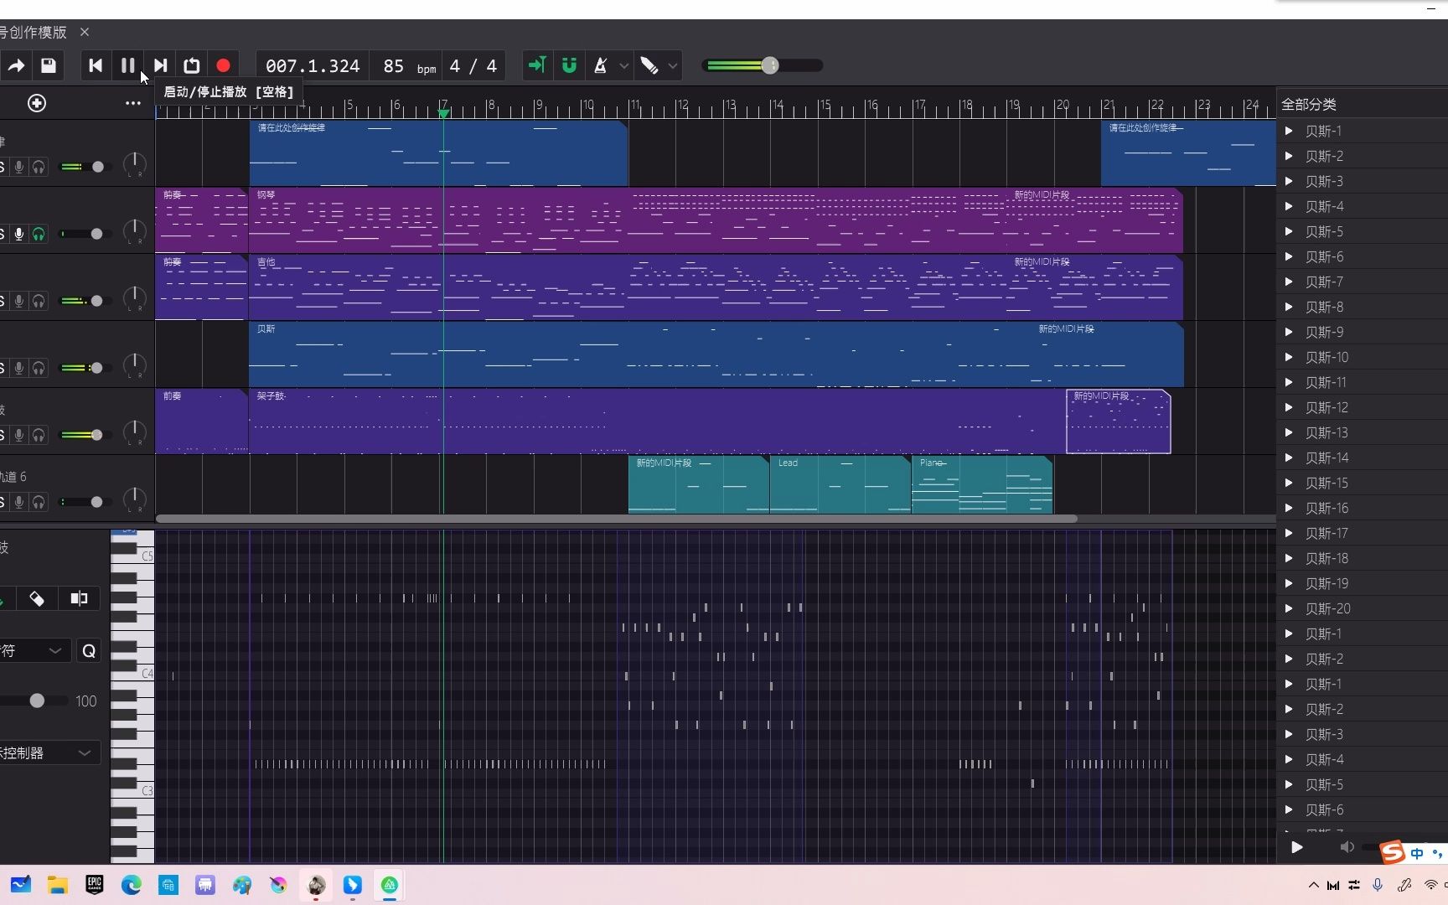The height and width of the screenshot is (905, 1448).
Task: Add a new track with the plus icon
Action: (x=37, y=103)
